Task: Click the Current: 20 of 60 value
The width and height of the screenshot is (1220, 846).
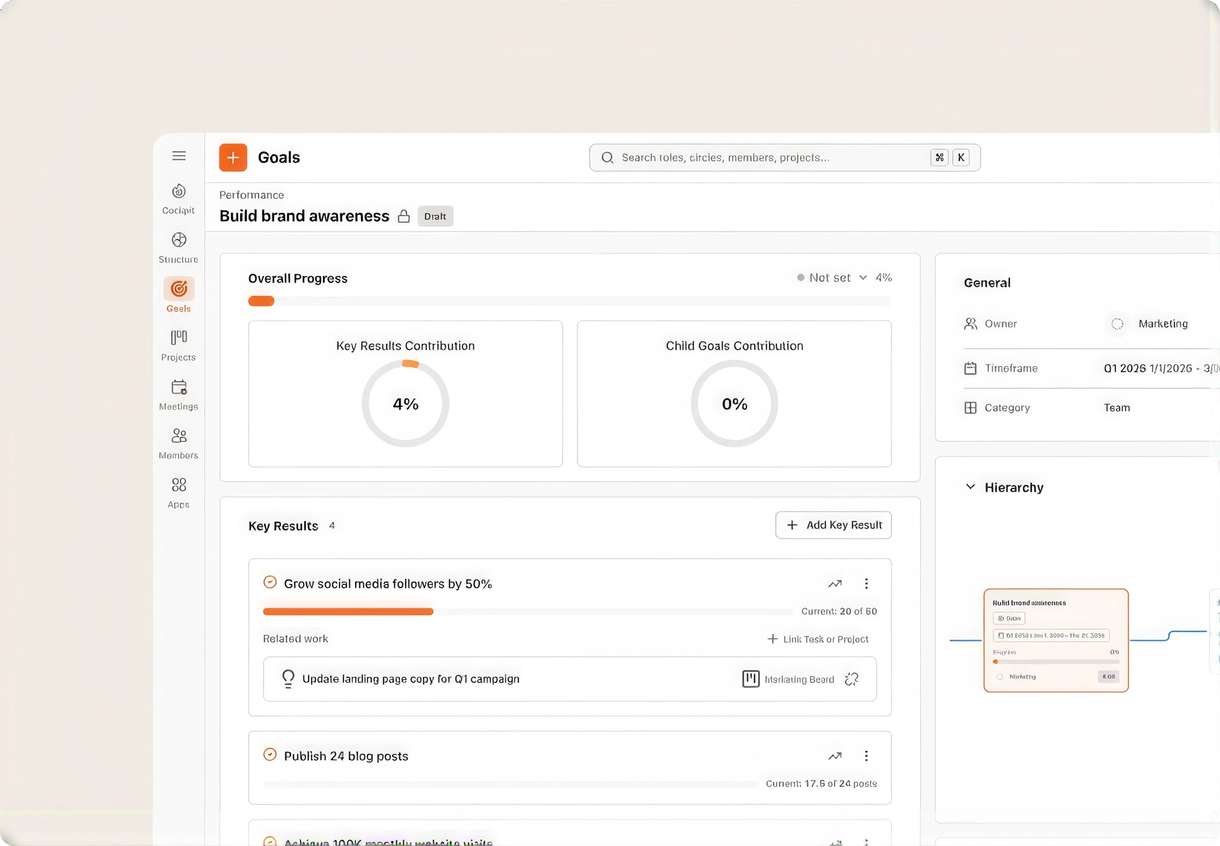Action: pyautogui.click(x=839, y=612)
